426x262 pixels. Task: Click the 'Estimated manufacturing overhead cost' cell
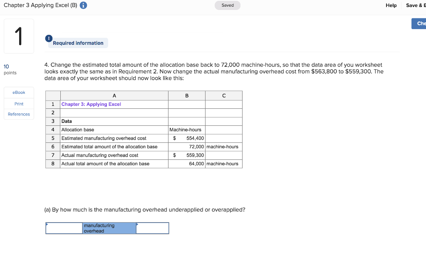114,138
